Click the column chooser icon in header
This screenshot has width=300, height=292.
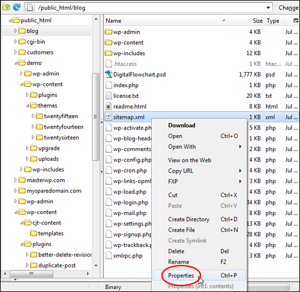pyautogui.click(x=296, y=20)
